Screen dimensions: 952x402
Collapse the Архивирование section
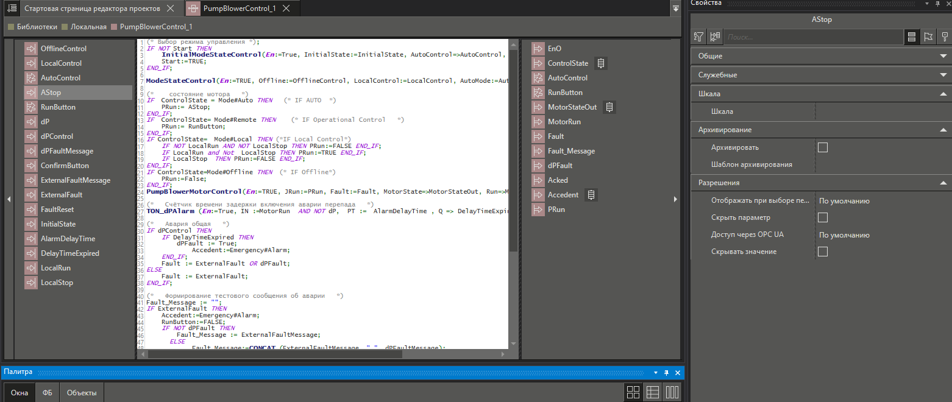pos(943,129)
